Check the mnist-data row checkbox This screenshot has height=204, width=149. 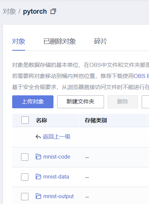pyautogui.click(x=25, y=177)
